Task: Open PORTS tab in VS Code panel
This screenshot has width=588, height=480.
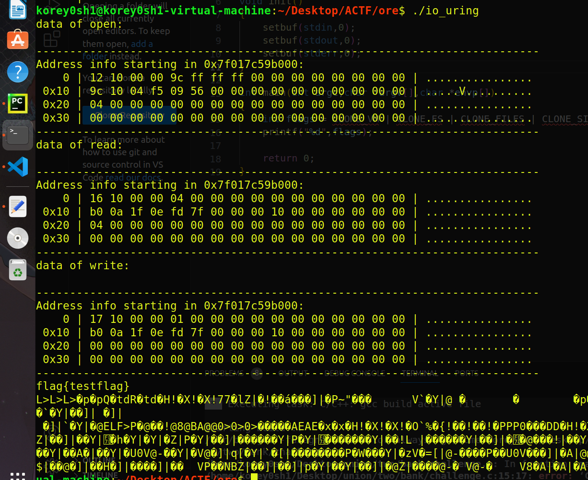Action: pos(466,373)
